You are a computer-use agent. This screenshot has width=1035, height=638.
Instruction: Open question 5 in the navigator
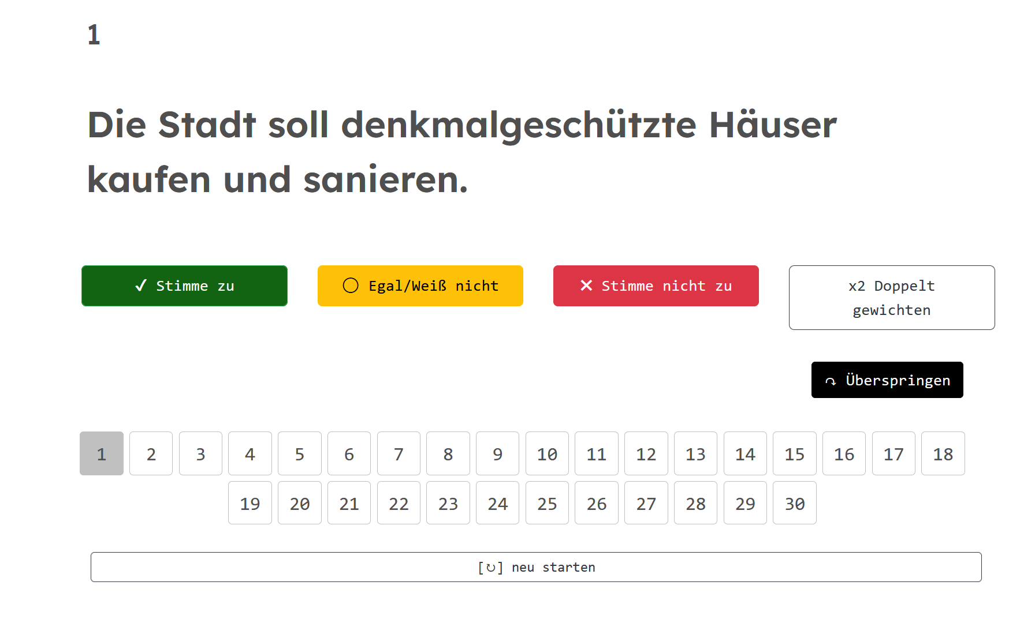click(300, 454)
